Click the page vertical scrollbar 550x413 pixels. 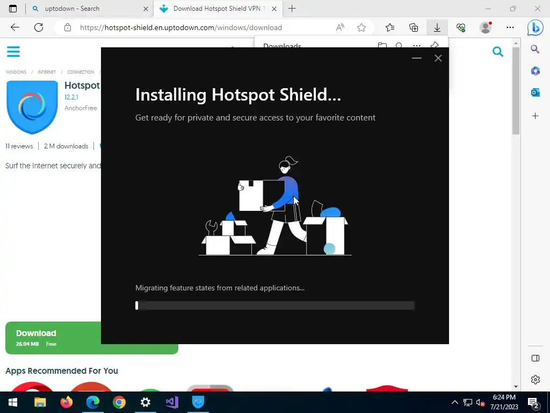pyautogui.click(x=516, y=90)
